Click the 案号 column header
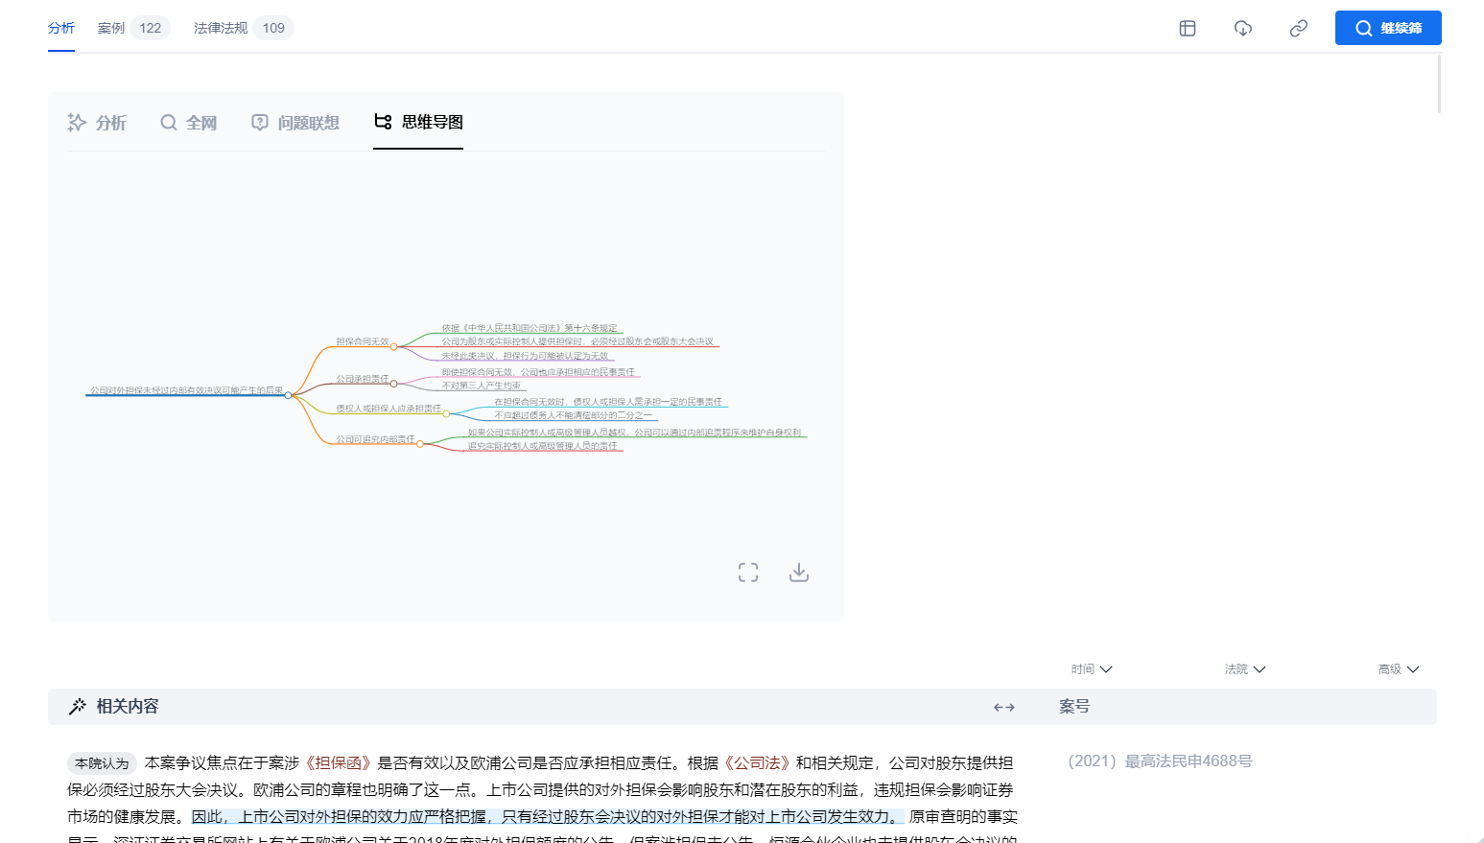Screen dimensions: 1484x843 click(1074, 707)
